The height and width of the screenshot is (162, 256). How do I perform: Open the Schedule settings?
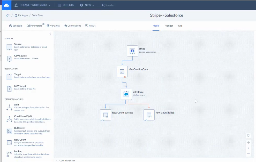16,26
